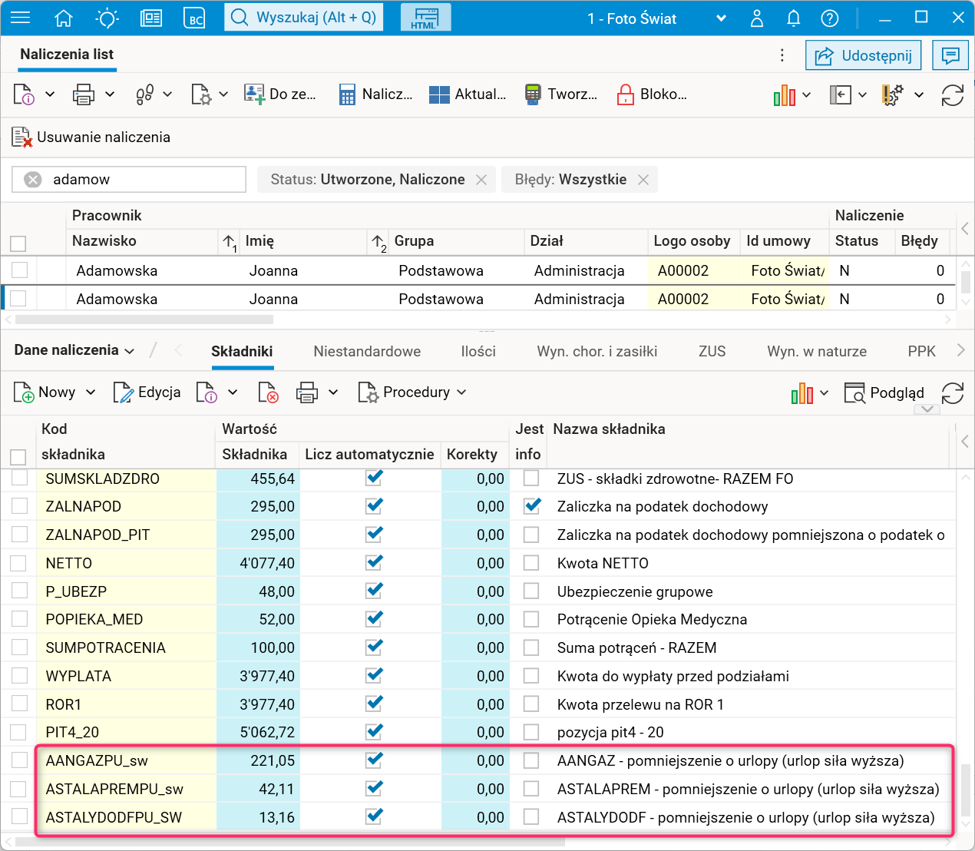Click the Home icon in title bar

click(x=64, y=18)
